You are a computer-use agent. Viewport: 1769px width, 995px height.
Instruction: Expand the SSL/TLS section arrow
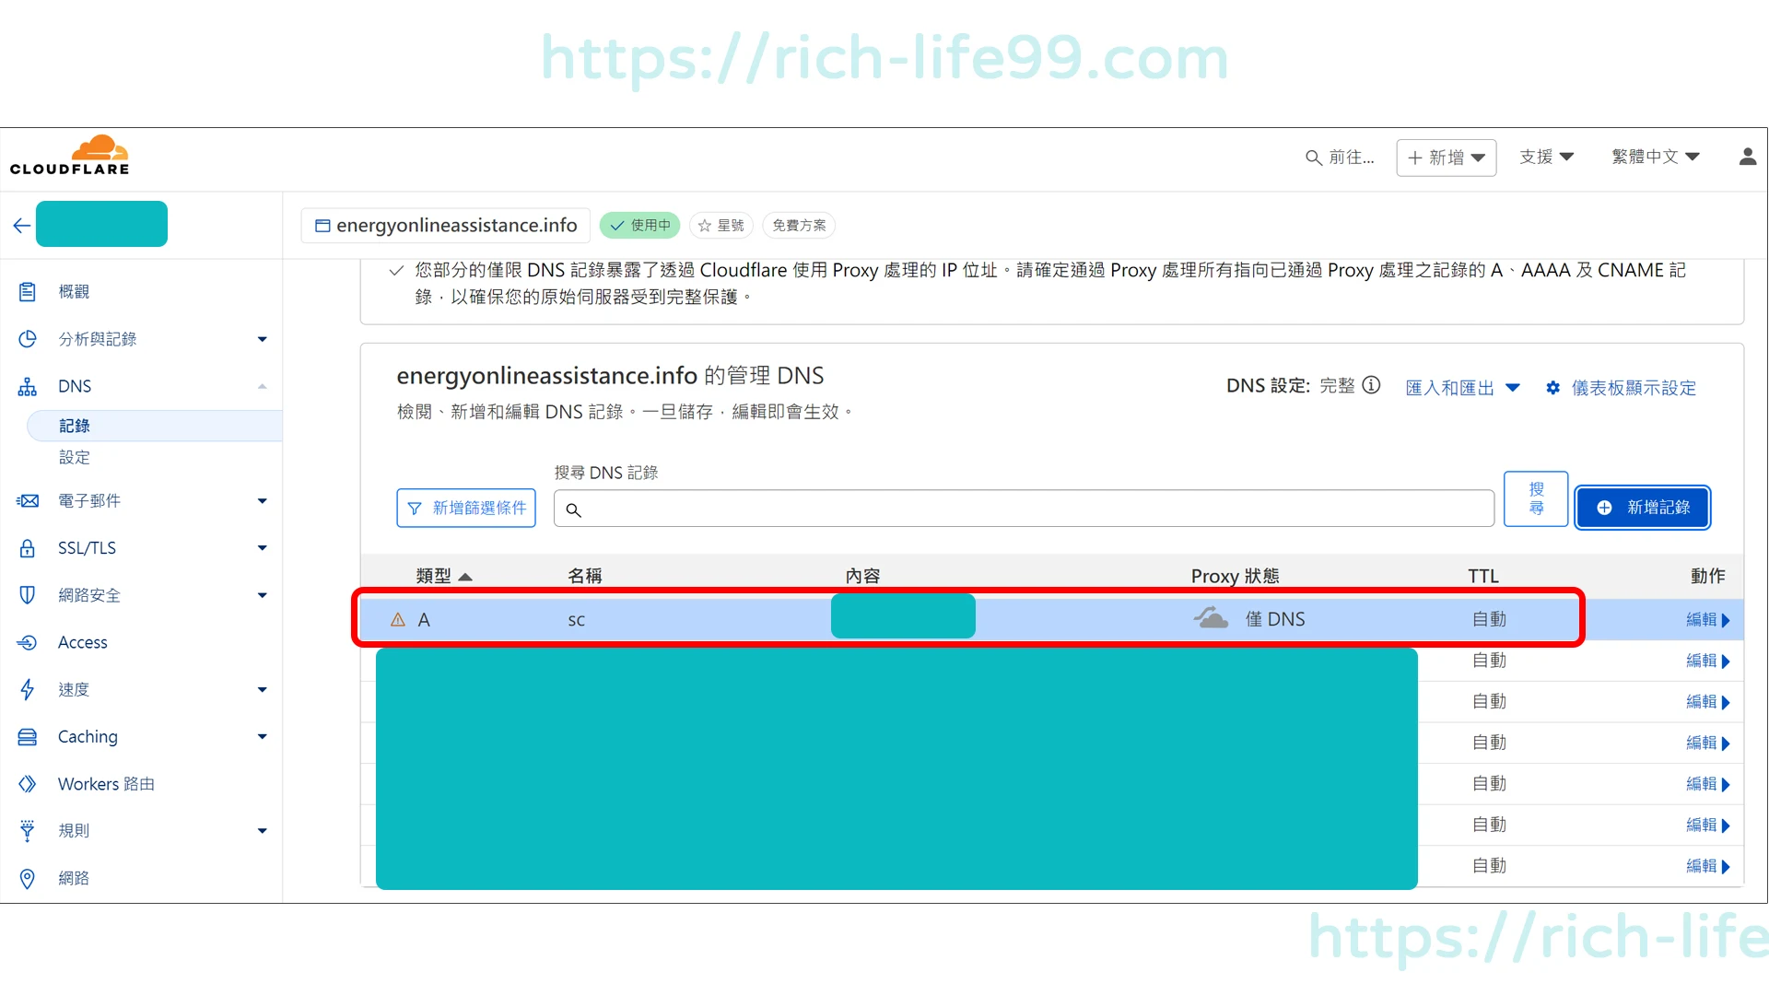click(263, 548)
